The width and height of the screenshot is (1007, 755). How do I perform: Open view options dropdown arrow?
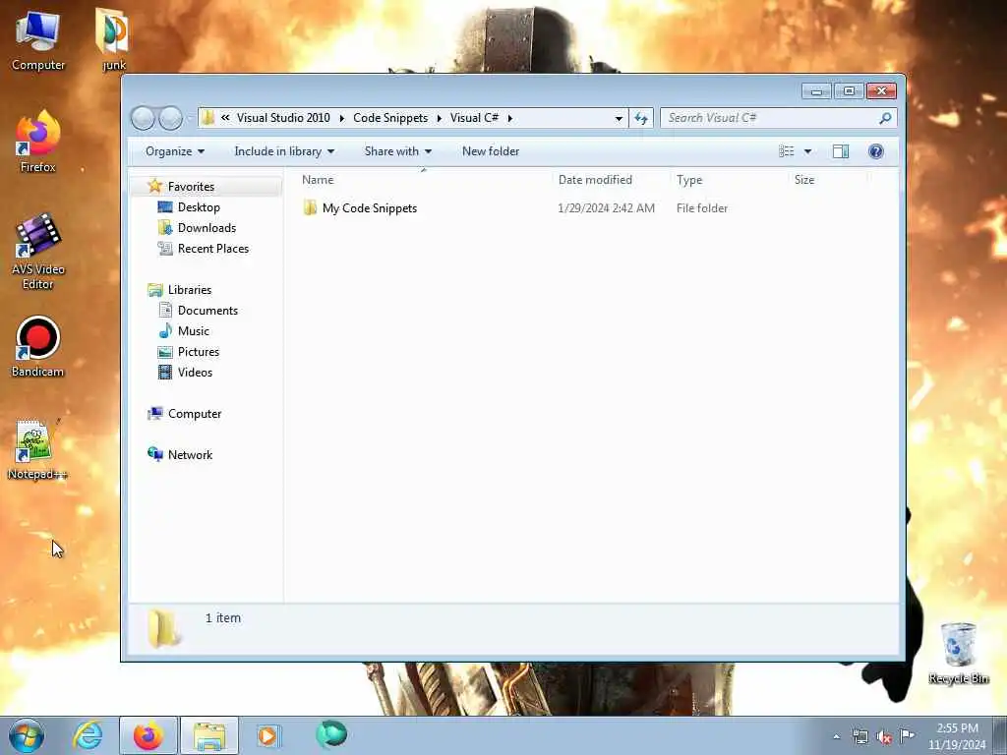click(808, 151)
